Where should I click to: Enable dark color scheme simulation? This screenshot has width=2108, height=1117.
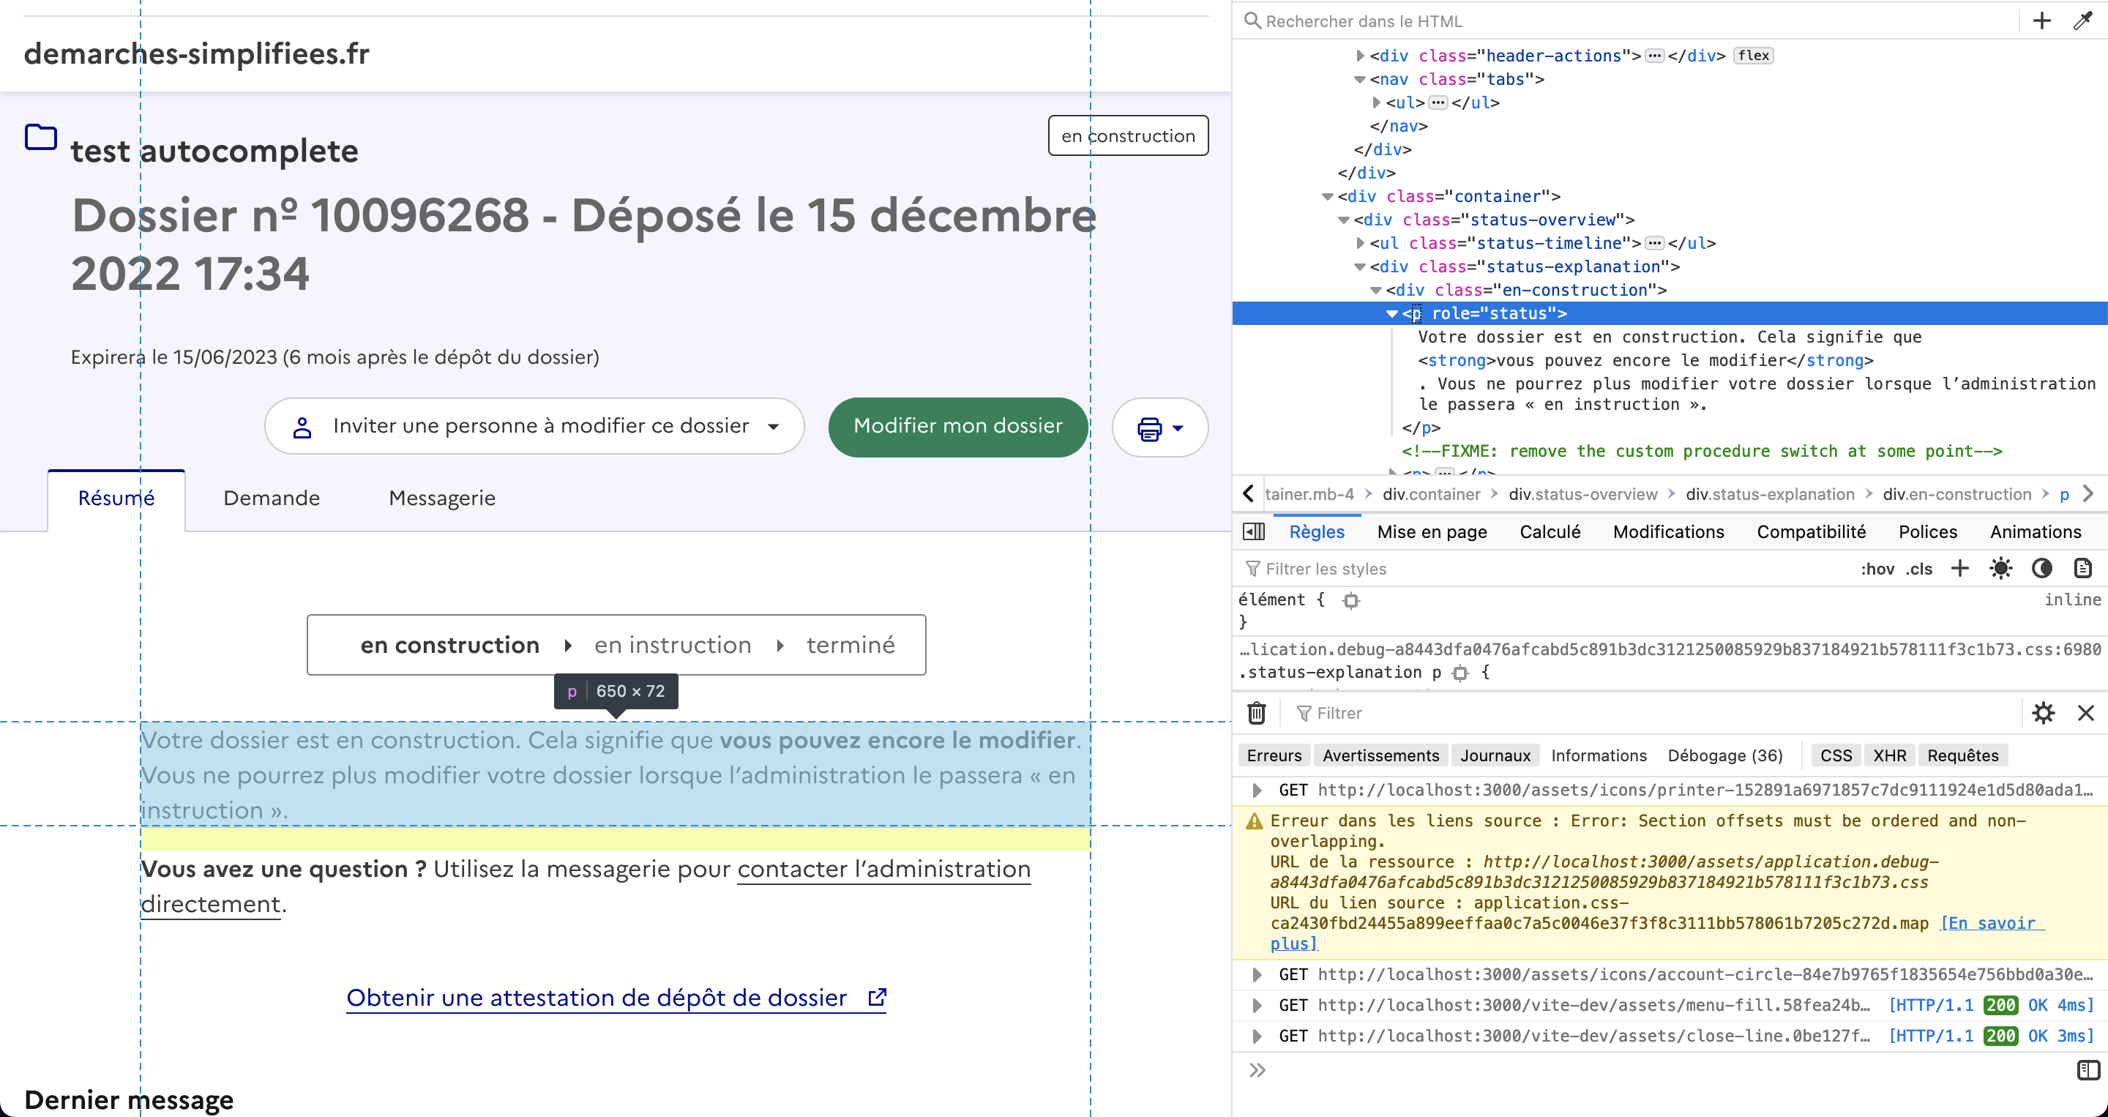(2043, 568)
